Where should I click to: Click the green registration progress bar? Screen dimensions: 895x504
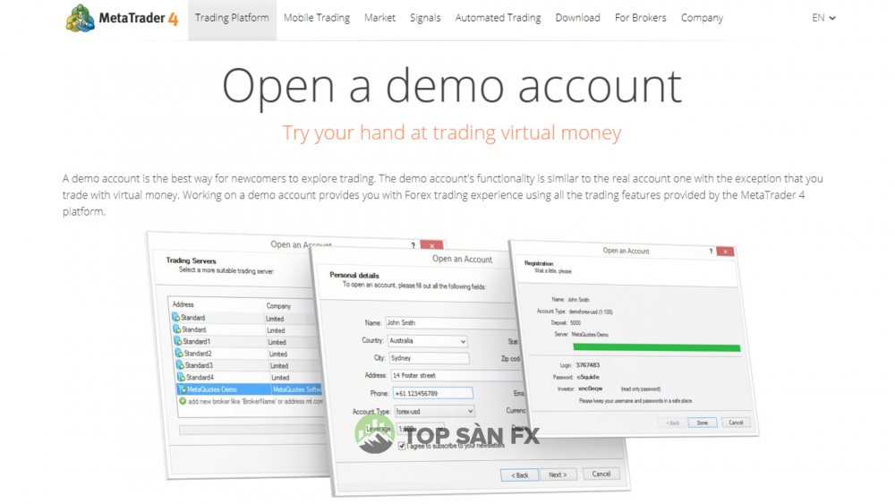(x=656, y=347)
